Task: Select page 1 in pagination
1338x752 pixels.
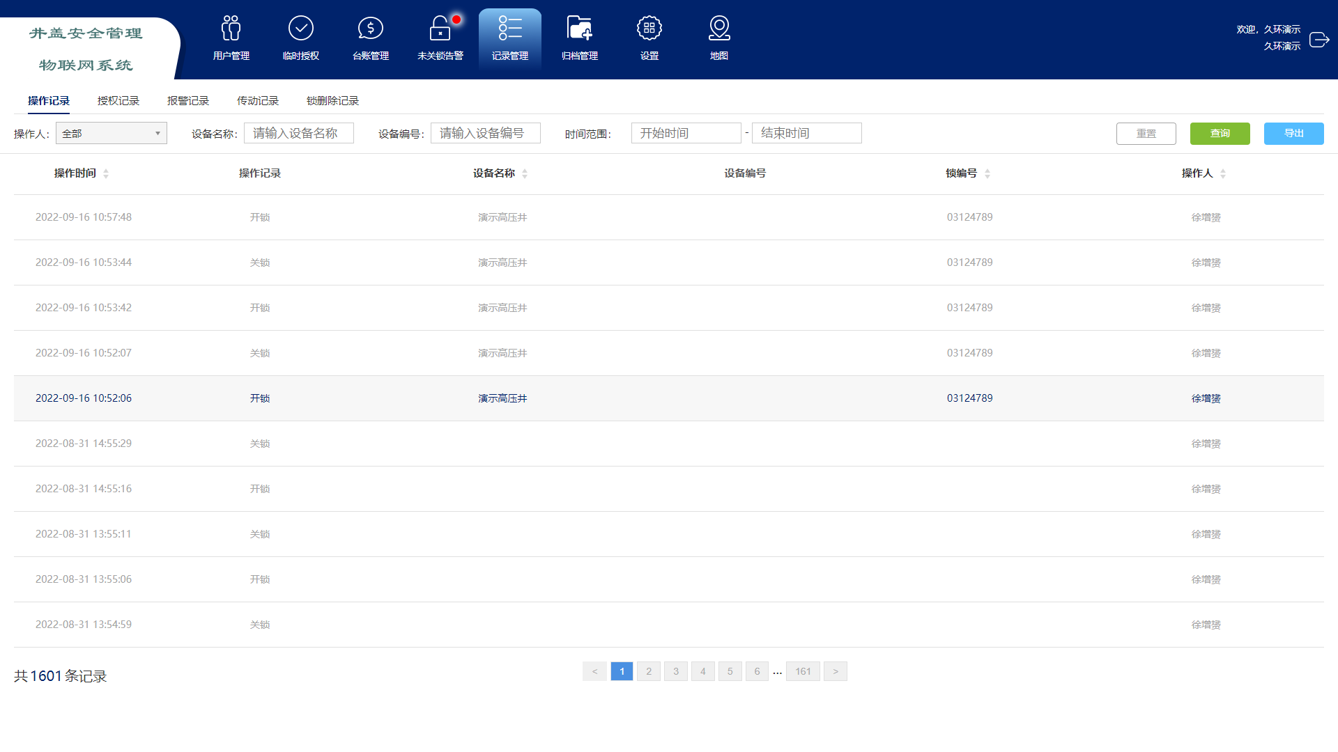Action: (x=622, y=671)
